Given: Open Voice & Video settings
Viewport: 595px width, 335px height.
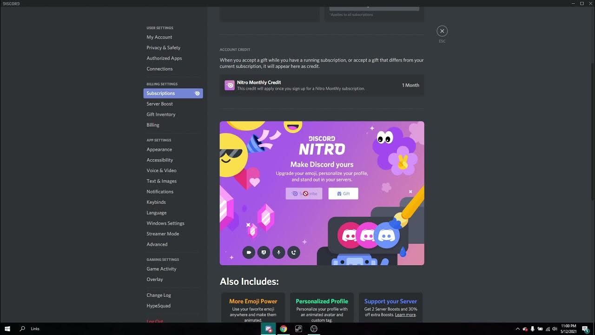Looking at the screenshot, I should 161,170.
